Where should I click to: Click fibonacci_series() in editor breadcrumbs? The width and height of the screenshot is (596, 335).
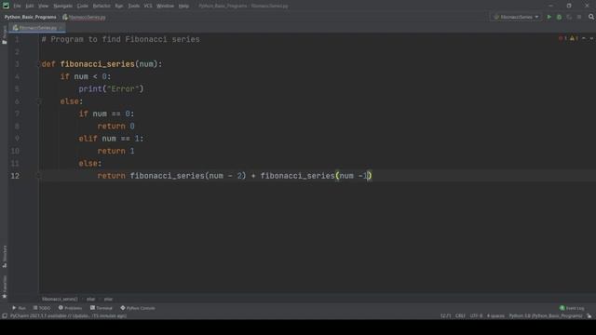[60, 300]
